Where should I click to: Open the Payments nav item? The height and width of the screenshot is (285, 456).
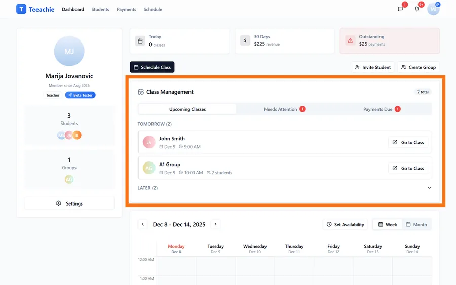[x=127, y=9]
